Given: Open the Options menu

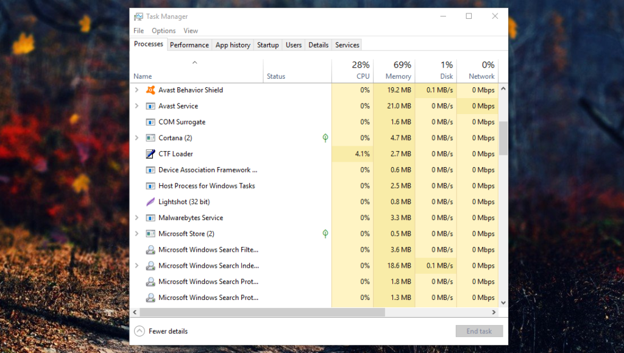Looking at the screenshot, I should tap(163, 30).
